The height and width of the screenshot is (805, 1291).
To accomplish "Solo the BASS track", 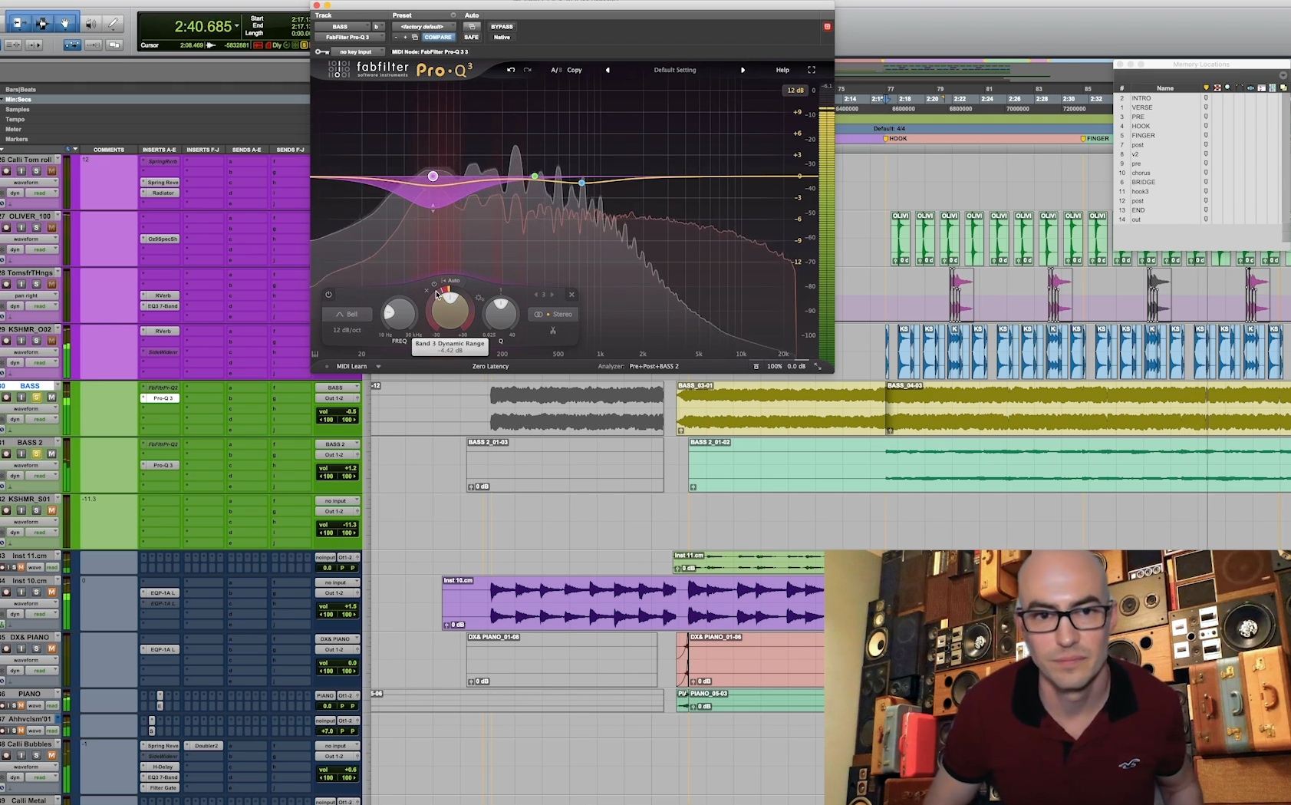I will coord(36,398).
